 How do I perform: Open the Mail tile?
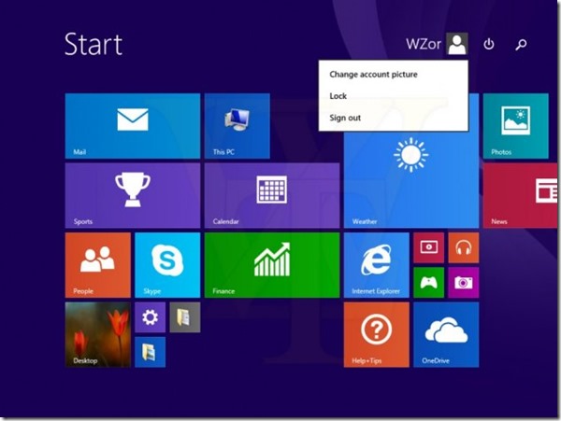(x=133, y=125)
